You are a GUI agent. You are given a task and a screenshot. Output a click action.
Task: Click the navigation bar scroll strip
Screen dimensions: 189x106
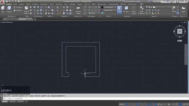186,54
